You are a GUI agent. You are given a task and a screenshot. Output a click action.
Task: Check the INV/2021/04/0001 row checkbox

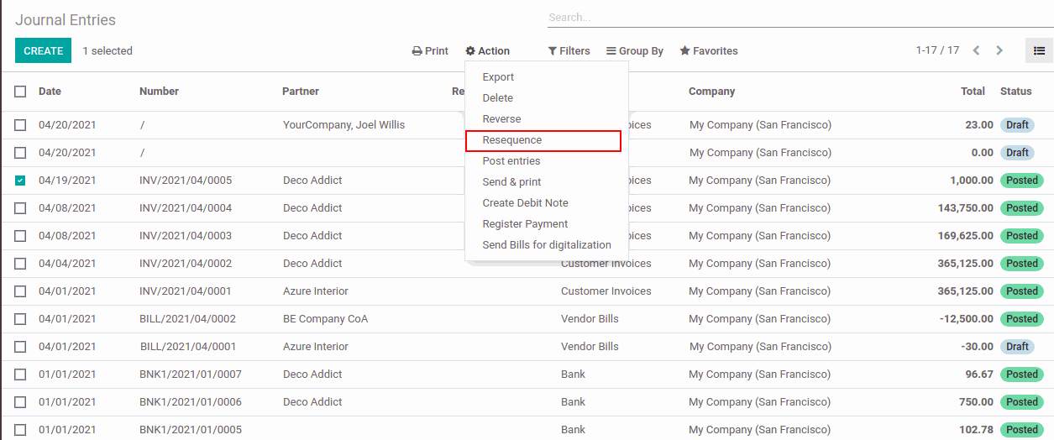[x=20, y=291]
